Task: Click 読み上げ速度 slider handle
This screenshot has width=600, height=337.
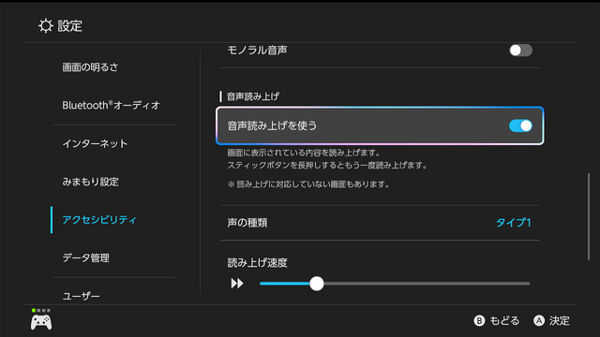Action: (317, 284)
